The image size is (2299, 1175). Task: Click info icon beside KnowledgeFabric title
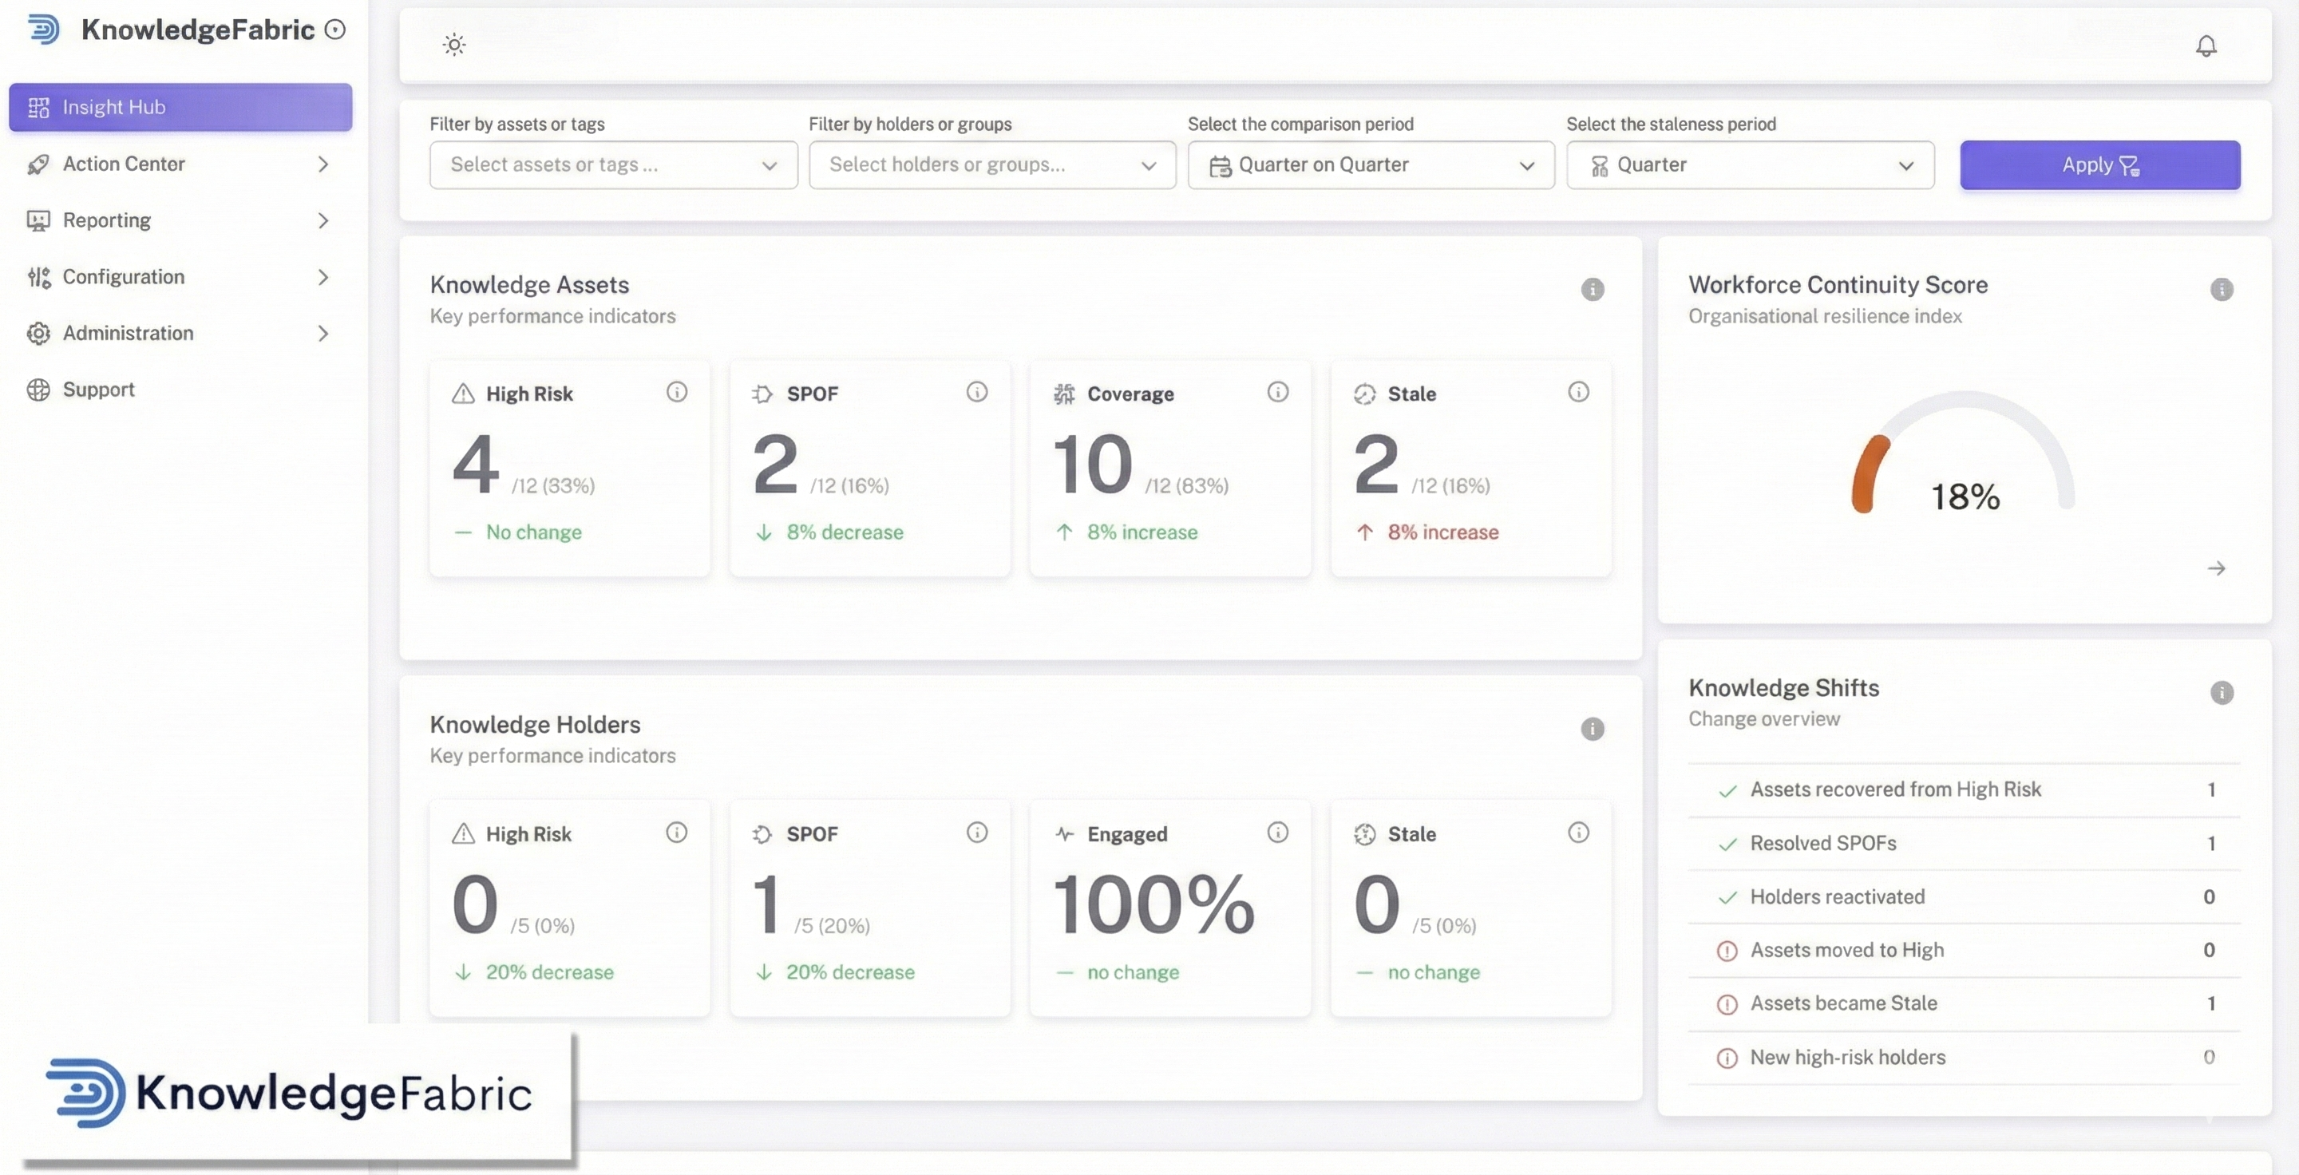334,30
